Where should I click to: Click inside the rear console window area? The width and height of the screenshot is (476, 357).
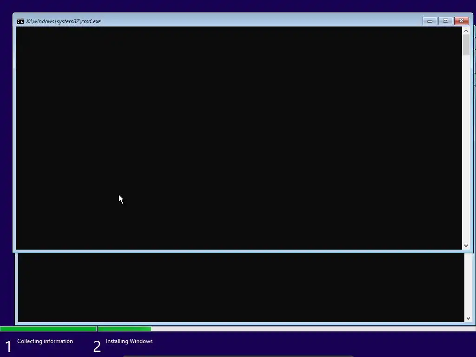241,287
